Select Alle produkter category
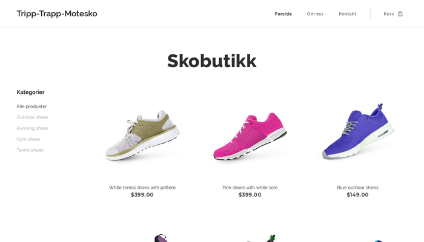424x242 pixels. [31, 106]
